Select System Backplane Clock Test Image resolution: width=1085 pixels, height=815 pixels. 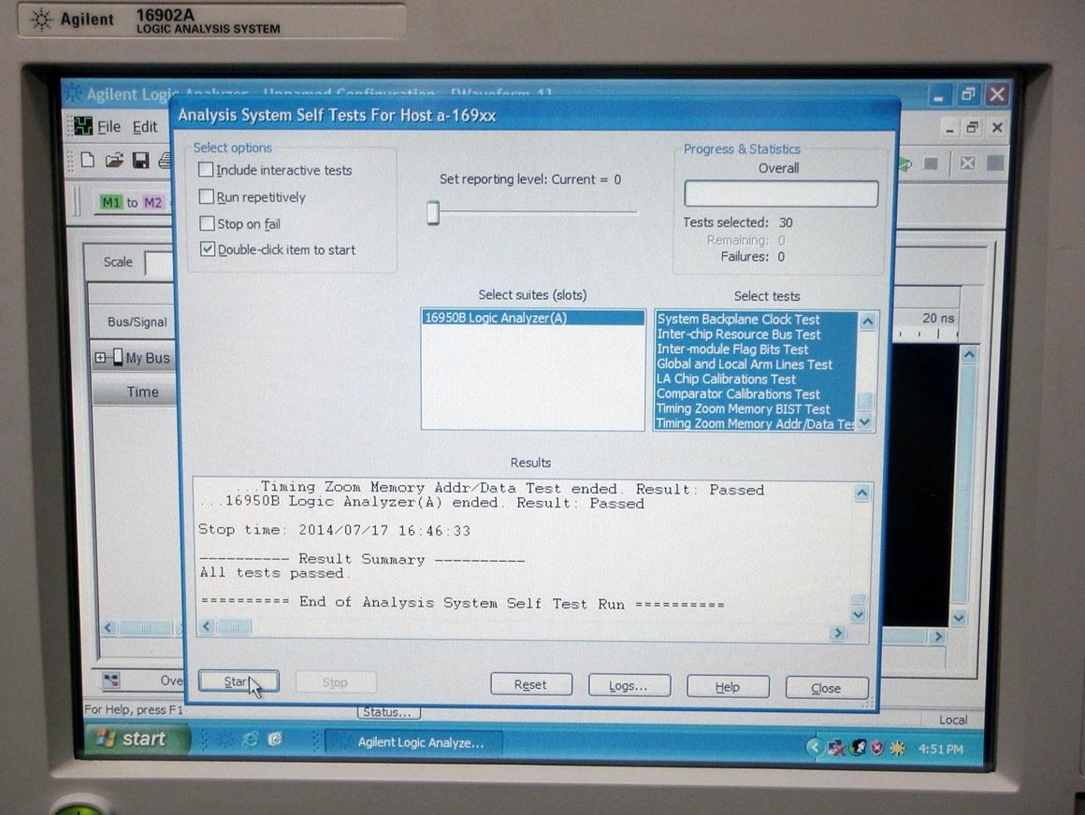757,319
